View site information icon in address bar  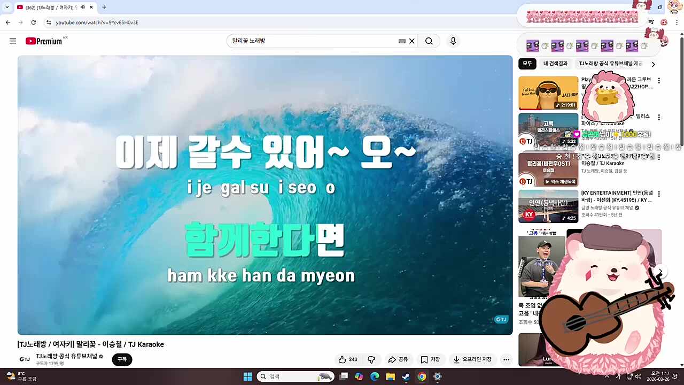(x=49, y=22)
